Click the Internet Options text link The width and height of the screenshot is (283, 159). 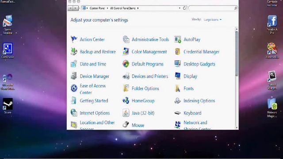click(95, 113)
